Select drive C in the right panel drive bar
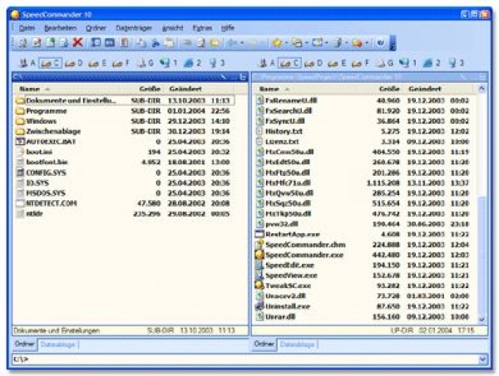The width and height of the screenshot is (499, 376). pos(289,63)
